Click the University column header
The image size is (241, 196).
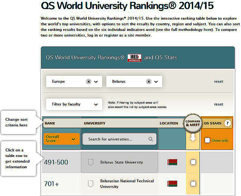point(95,123)
